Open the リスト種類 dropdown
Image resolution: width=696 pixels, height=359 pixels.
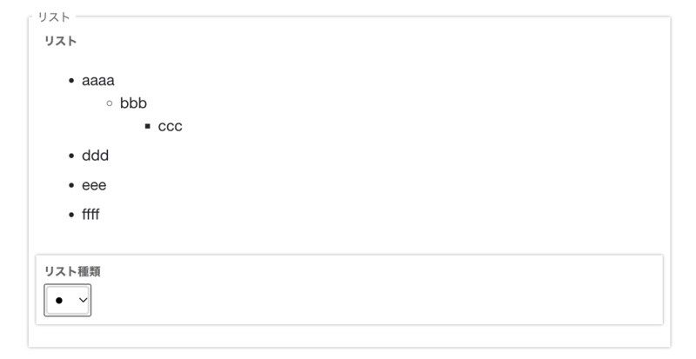click(68, 300)
